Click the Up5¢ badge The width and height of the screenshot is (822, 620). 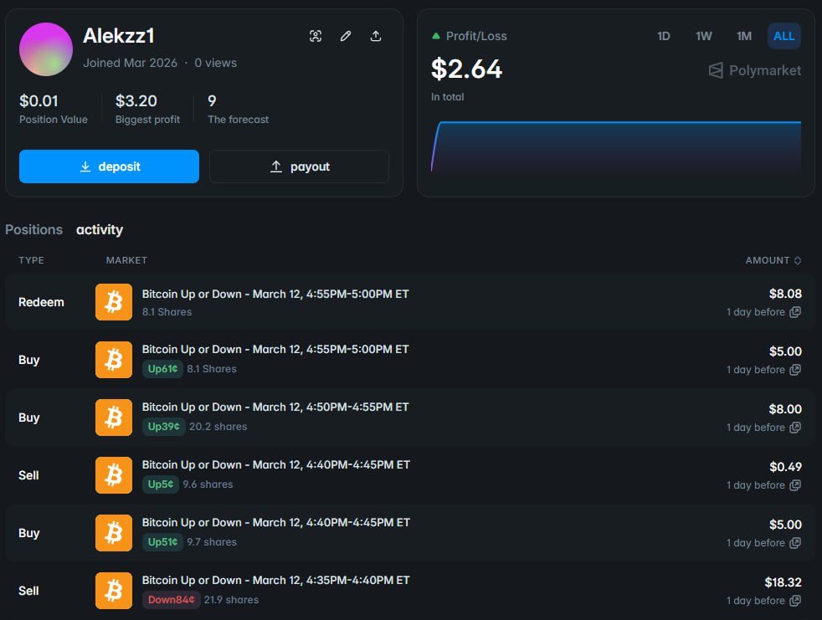pyautogui.click(x=161, y=484)
